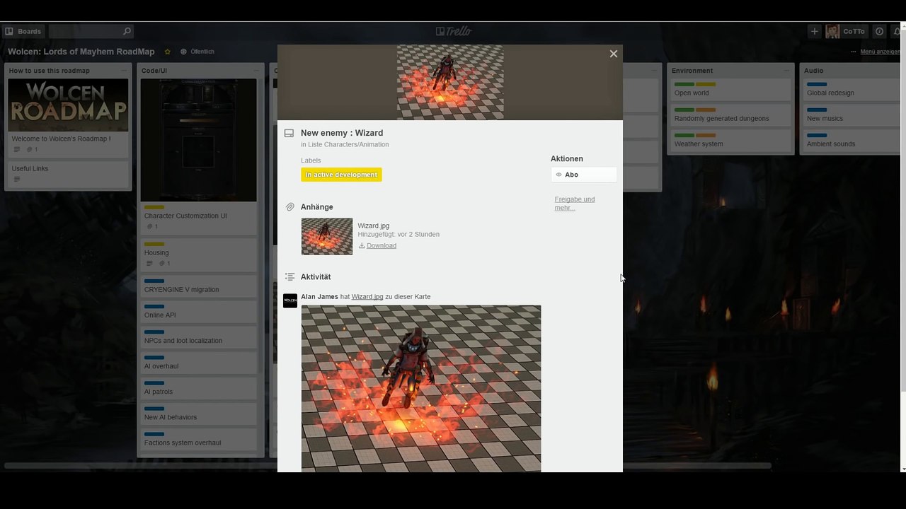Open the Wolcen Roadmap welcome card
The height and width of the screenshot is (509, 906).
(68, 117)
